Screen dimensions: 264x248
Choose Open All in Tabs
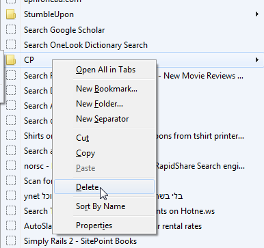click(105, 70)
